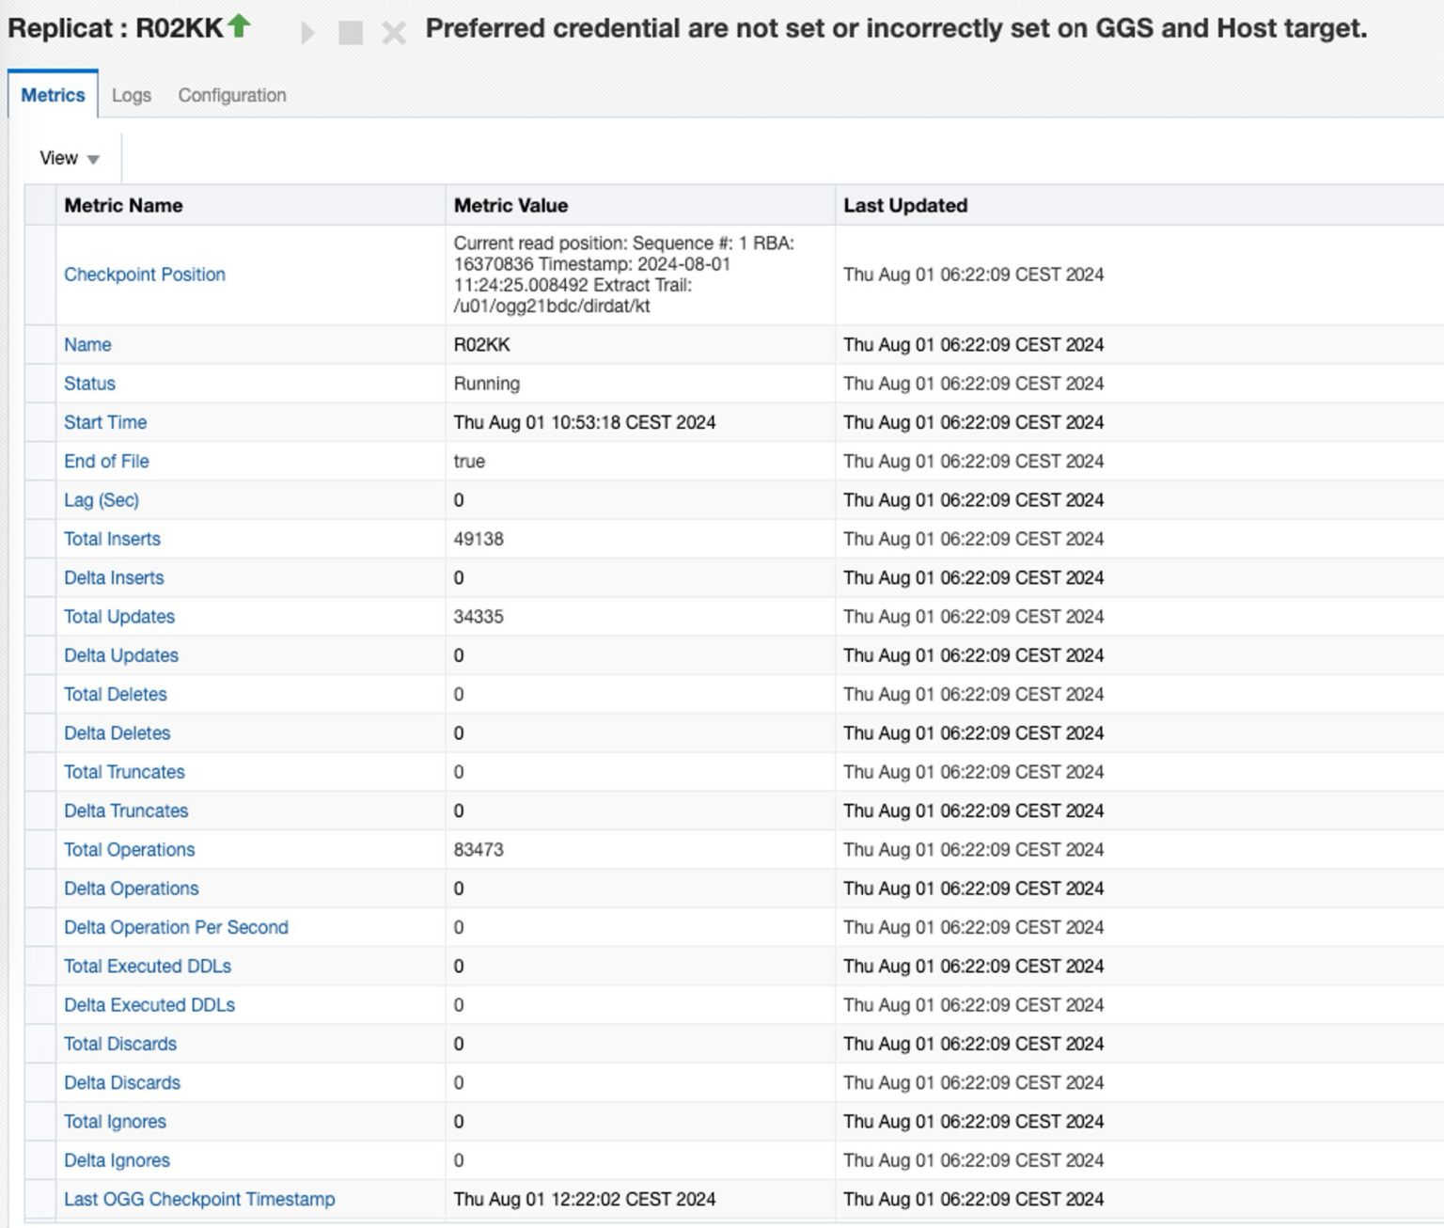Open the Configuration tab

click(231, 95)
